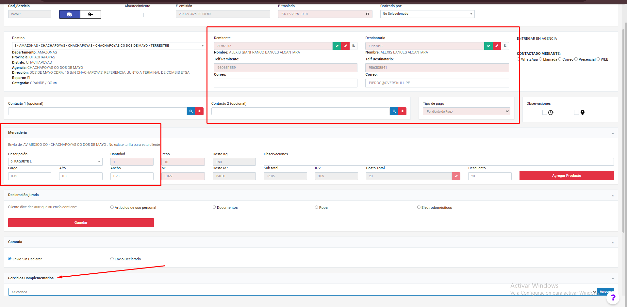
Task: Select the airplane air transport icon
Action: pyautogui.click(x=91, y=14)
